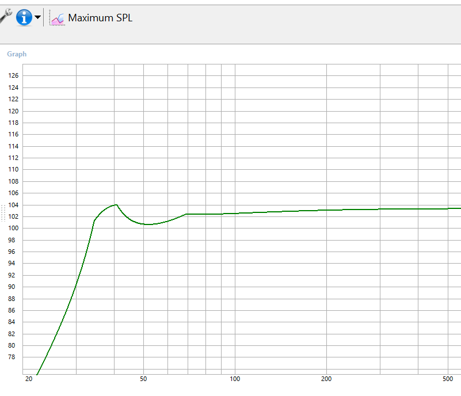
Task: Click the Graph section heading
Action: (x=17, y=54)
